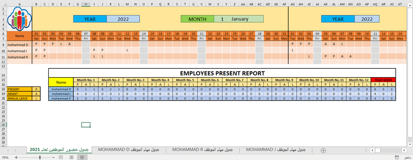
Task: Select column AG header
Action: (293, 4)
